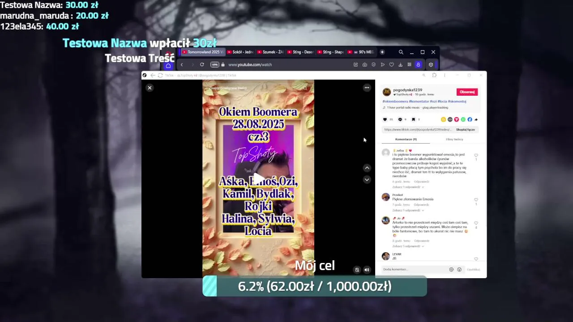This screenshot has height=322, width=573.
Task: Switch to the Szumek browser tab
Action: [270, 52]
